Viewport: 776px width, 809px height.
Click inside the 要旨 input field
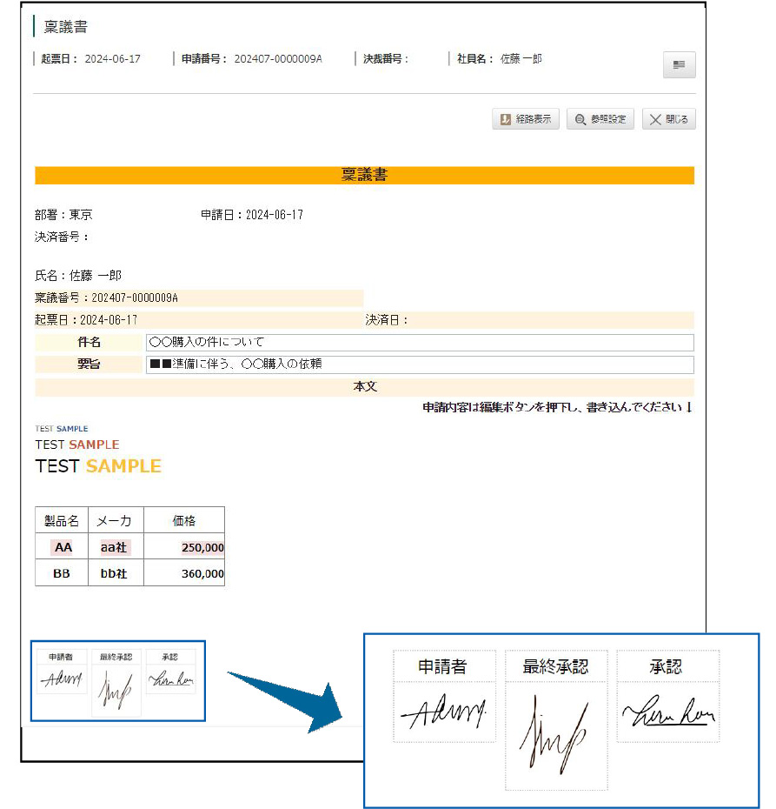pyautogui.click(x=417, y=364)
